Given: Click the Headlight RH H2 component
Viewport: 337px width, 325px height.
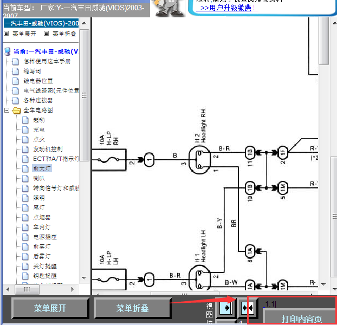Looking at the screenshot, I should click(x=200, y=159).
